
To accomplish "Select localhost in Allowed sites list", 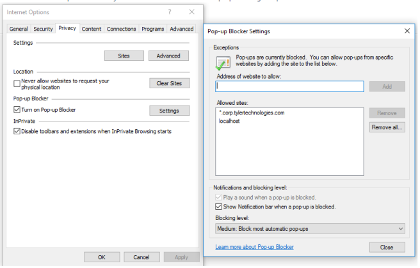I will point(230,121).
